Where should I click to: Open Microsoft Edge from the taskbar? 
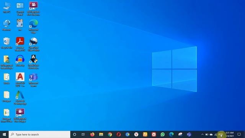pyautogui.click(x=171, y=135)
